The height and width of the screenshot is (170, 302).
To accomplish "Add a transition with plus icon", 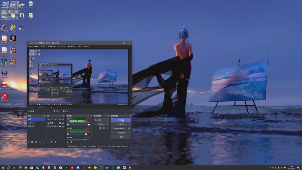I will point(100,128).
